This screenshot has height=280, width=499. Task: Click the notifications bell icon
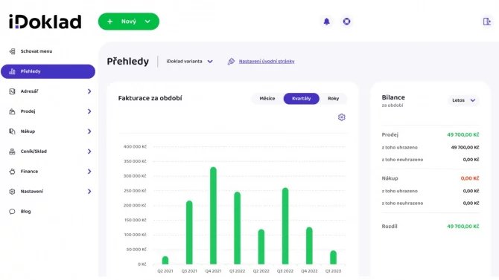326,22
